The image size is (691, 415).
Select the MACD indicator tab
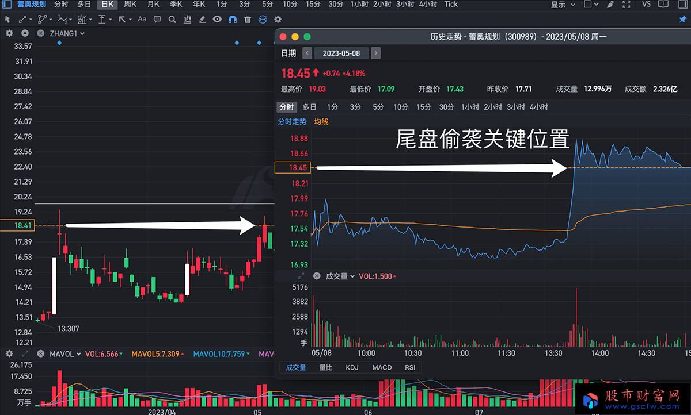382,367
